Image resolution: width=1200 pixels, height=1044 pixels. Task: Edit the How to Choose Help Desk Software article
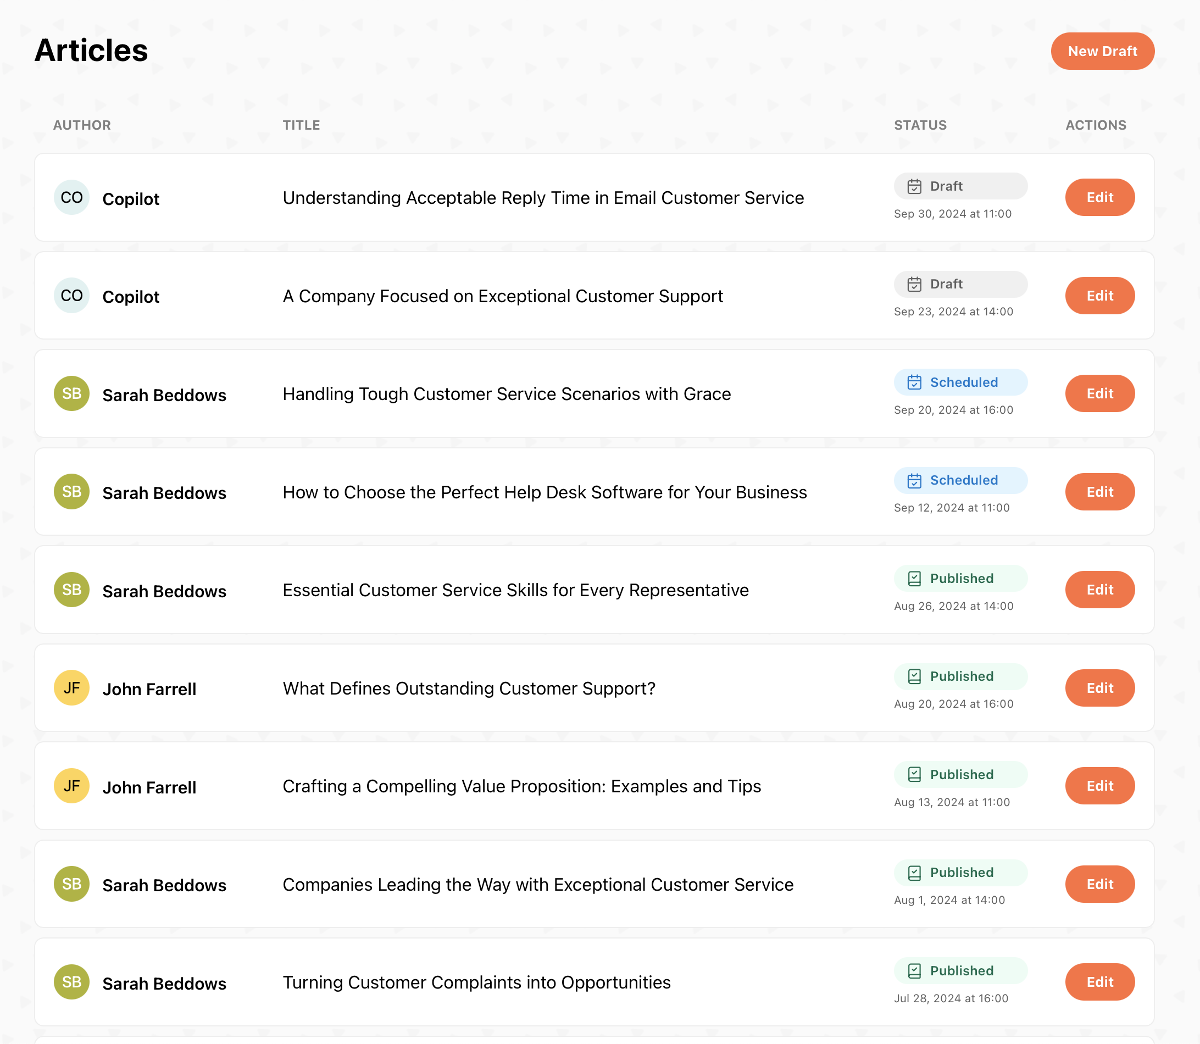pos(1100,492)
